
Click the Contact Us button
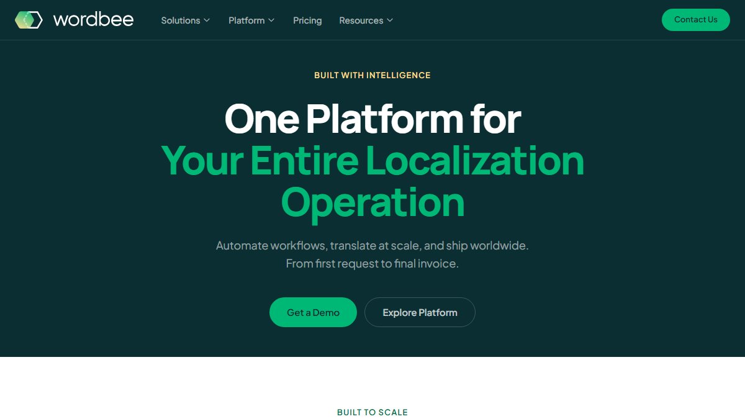tap(696, 20)
